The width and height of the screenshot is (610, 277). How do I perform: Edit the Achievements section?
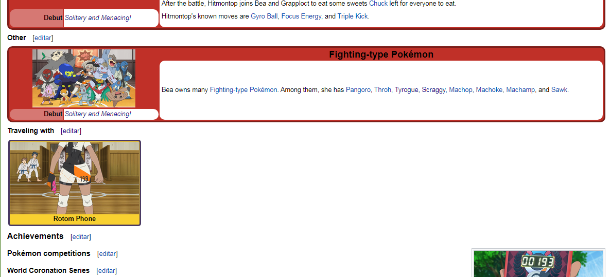tap(81, 236)
